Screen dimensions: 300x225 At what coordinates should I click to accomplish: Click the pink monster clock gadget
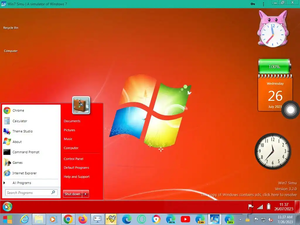pyautogui.click(x=273, y=29)
